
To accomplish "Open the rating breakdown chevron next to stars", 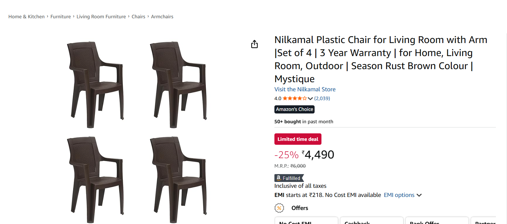I will 310,98.
